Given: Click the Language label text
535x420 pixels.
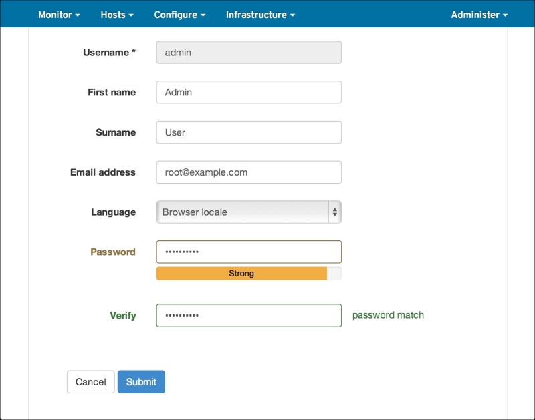Looking at the screenshot, I should click(x=113, y=212).
